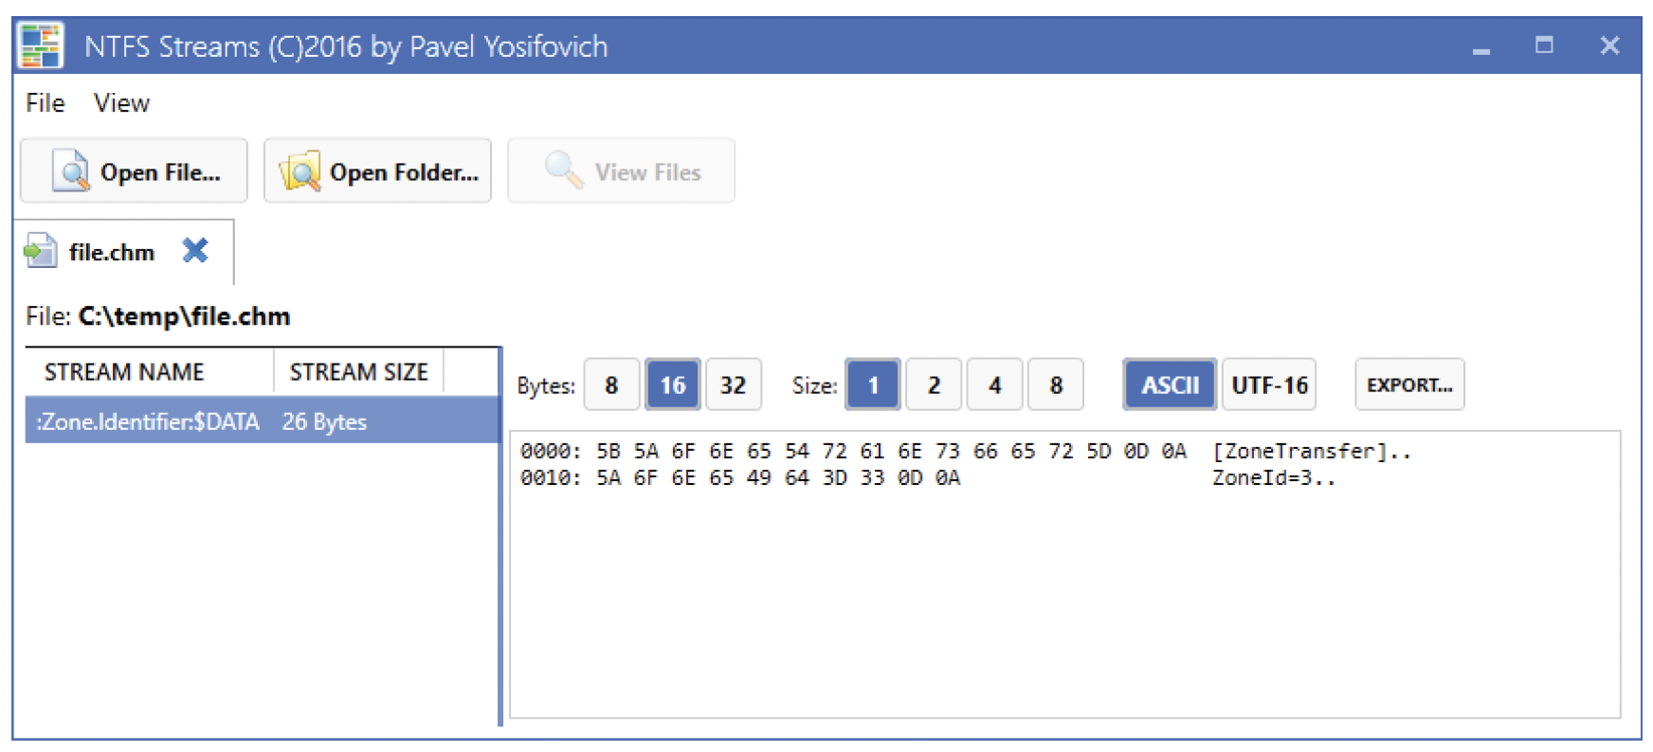The height and width of the screenshot is (752, 1653).
Task: Click the Open Folder icon
Action: [x=300, y=171]
